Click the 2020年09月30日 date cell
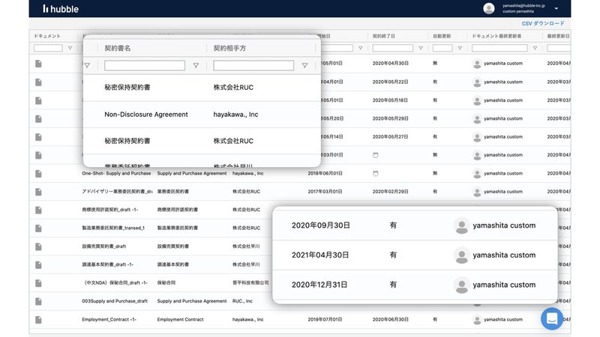 [321, 225]
